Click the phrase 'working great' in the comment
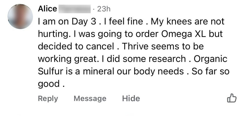Screen dimensions: 242x116 point(68,59)
